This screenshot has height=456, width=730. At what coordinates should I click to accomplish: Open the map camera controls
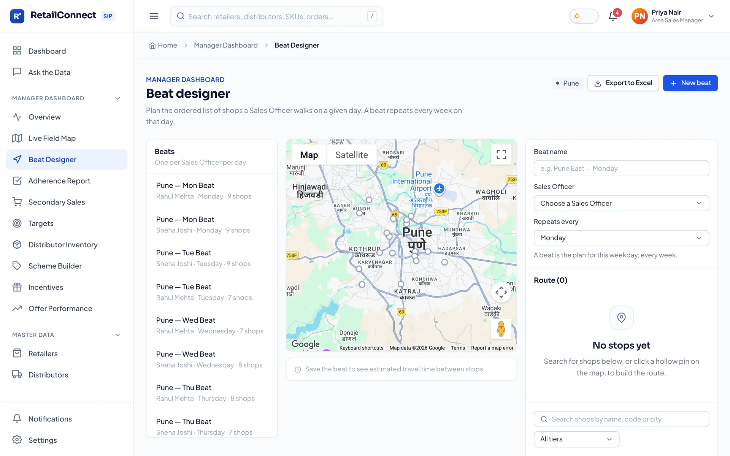tap(501, 292)
